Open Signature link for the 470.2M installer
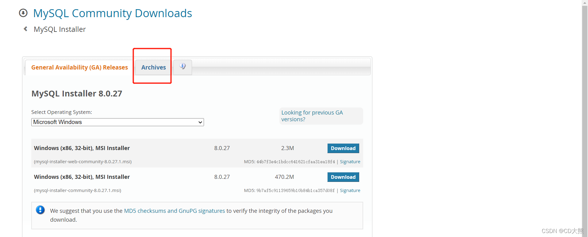 pyautogui.click(x=350, y=190)
